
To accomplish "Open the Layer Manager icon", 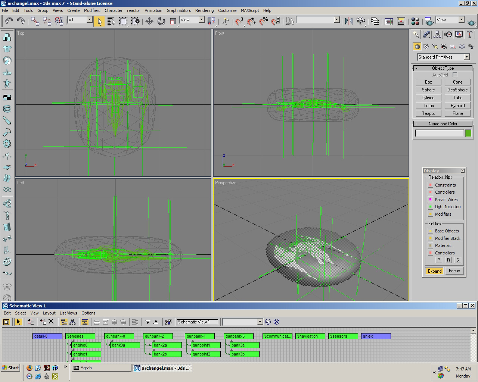I will click(x=375, y=21).
